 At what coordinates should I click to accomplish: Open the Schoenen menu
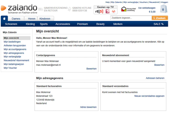click(11, 24)
